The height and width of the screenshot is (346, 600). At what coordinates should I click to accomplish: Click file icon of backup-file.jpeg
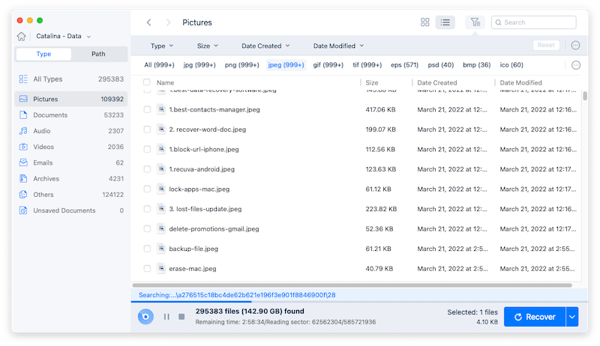pos(161,249)
